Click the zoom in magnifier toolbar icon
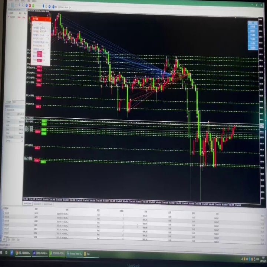This screenshot has width=267, height=267. [19, 5]
